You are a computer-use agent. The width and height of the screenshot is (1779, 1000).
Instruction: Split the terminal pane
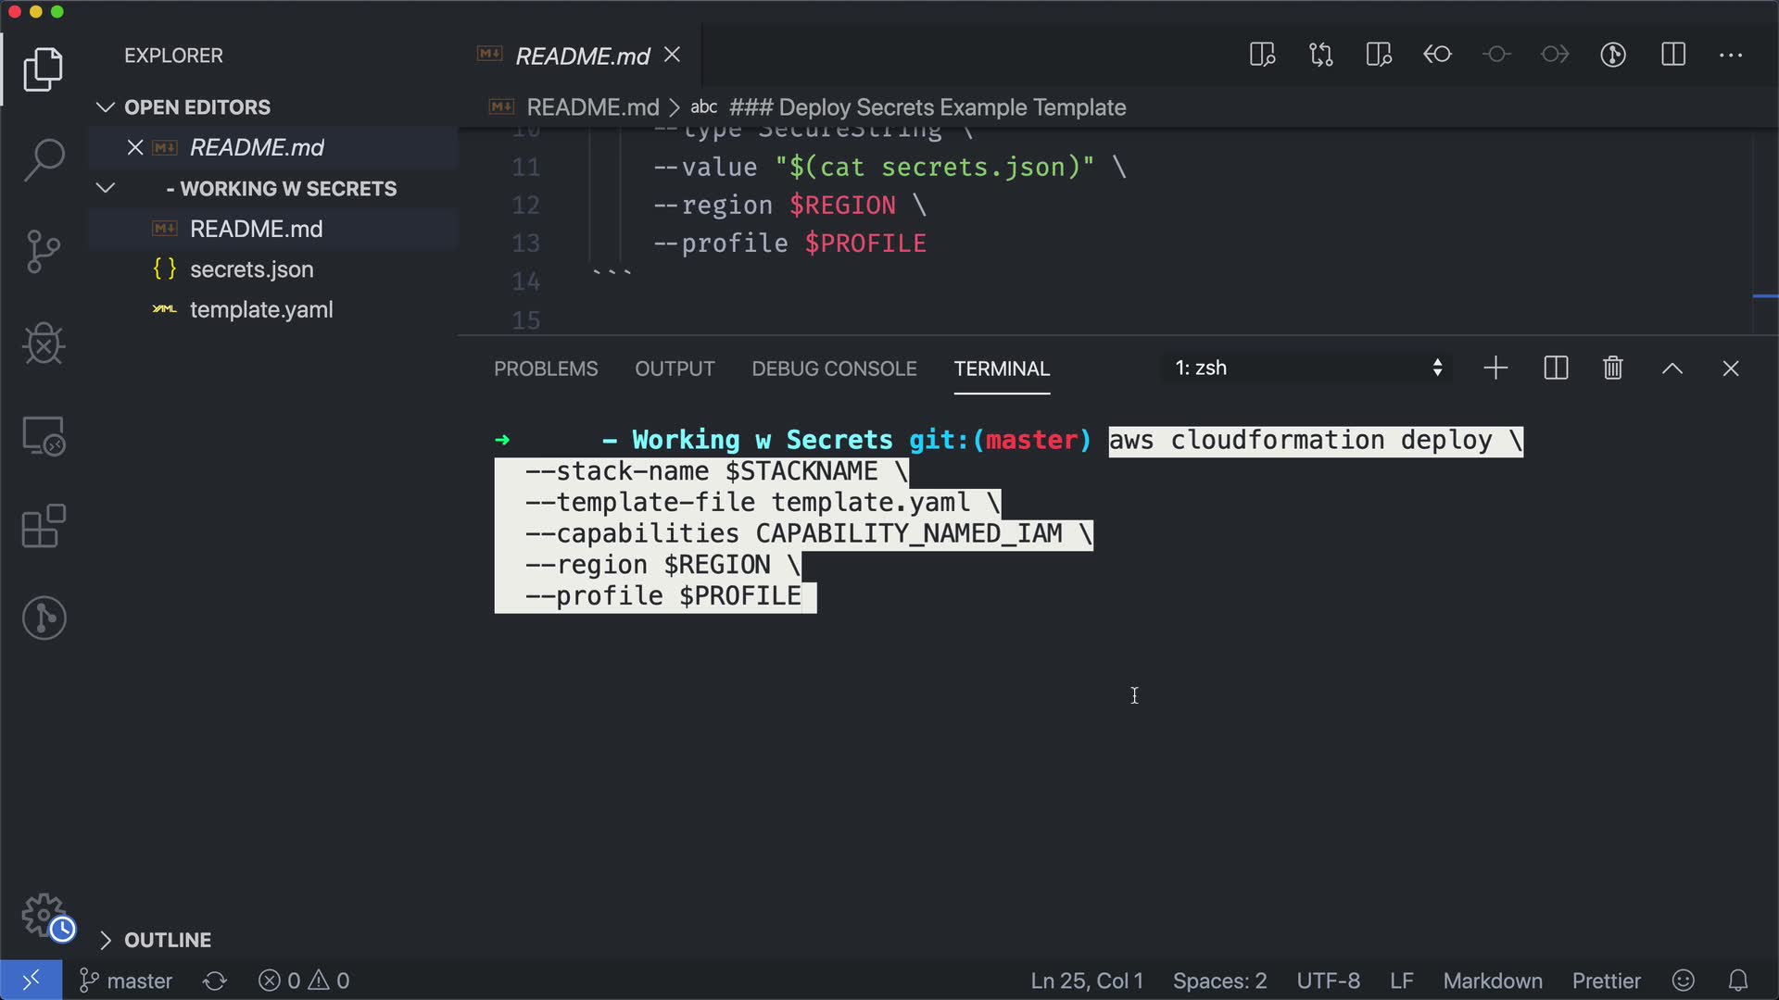coord(1556,369)
